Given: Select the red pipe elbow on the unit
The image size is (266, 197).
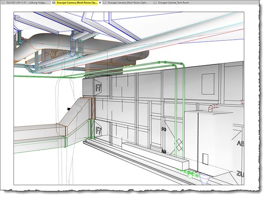Looking at the screenshot, I should coord(212,108).
